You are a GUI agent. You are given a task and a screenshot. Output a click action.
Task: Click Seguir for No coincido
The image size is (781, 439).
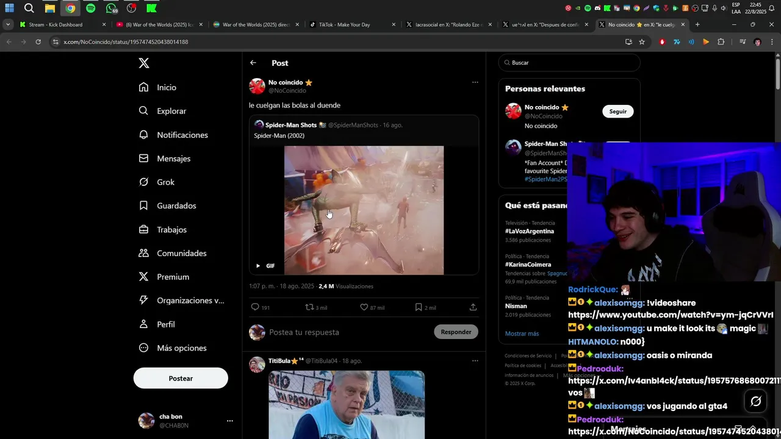point(618,112)
